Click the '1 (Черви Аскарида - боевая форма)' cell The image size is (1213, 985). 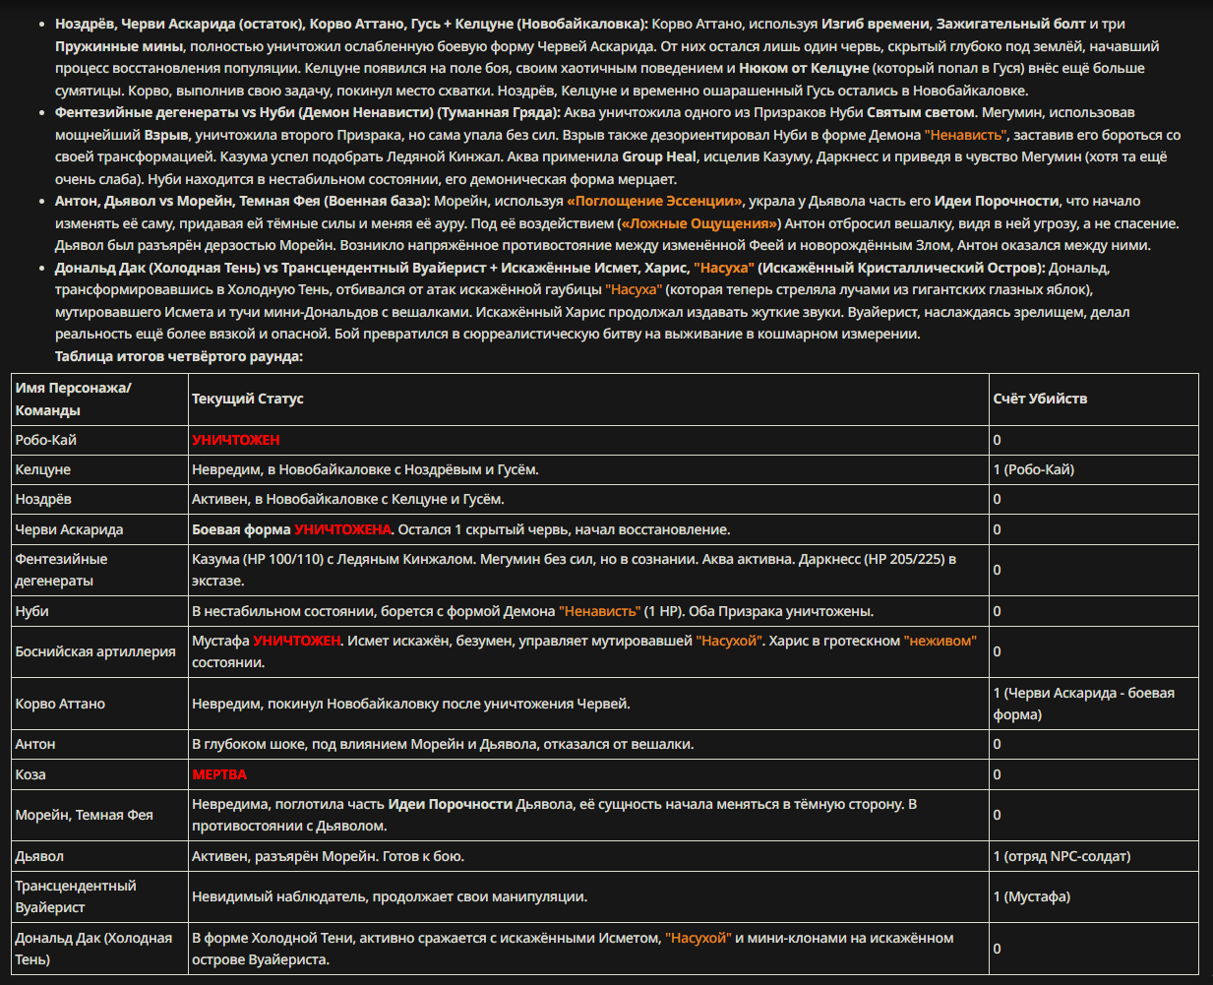pos(1094,704)
